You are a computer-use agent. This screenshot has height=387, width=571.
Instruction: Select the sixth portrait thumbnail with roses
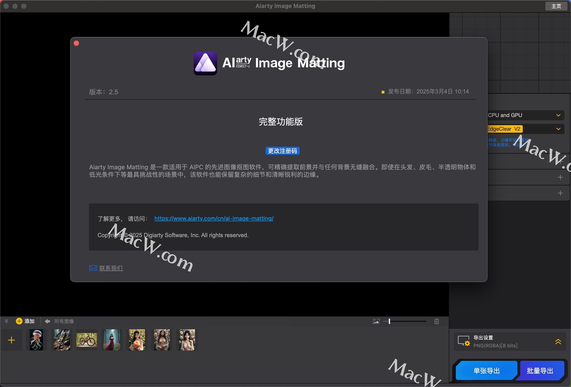162,340
